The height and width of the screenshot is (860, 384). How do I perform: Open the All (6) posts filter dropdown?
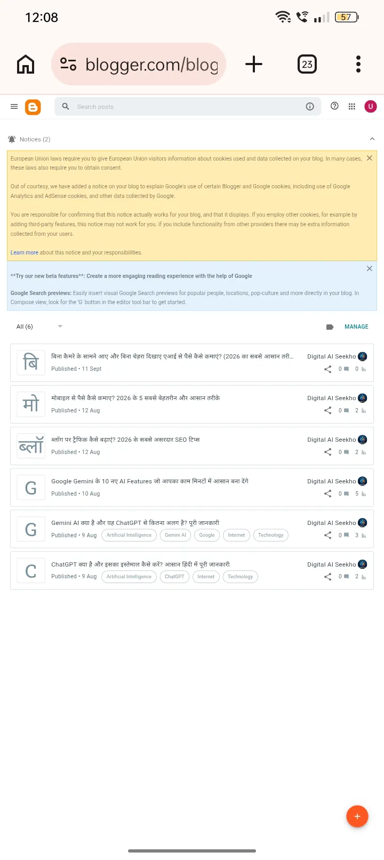coord(39,327)
